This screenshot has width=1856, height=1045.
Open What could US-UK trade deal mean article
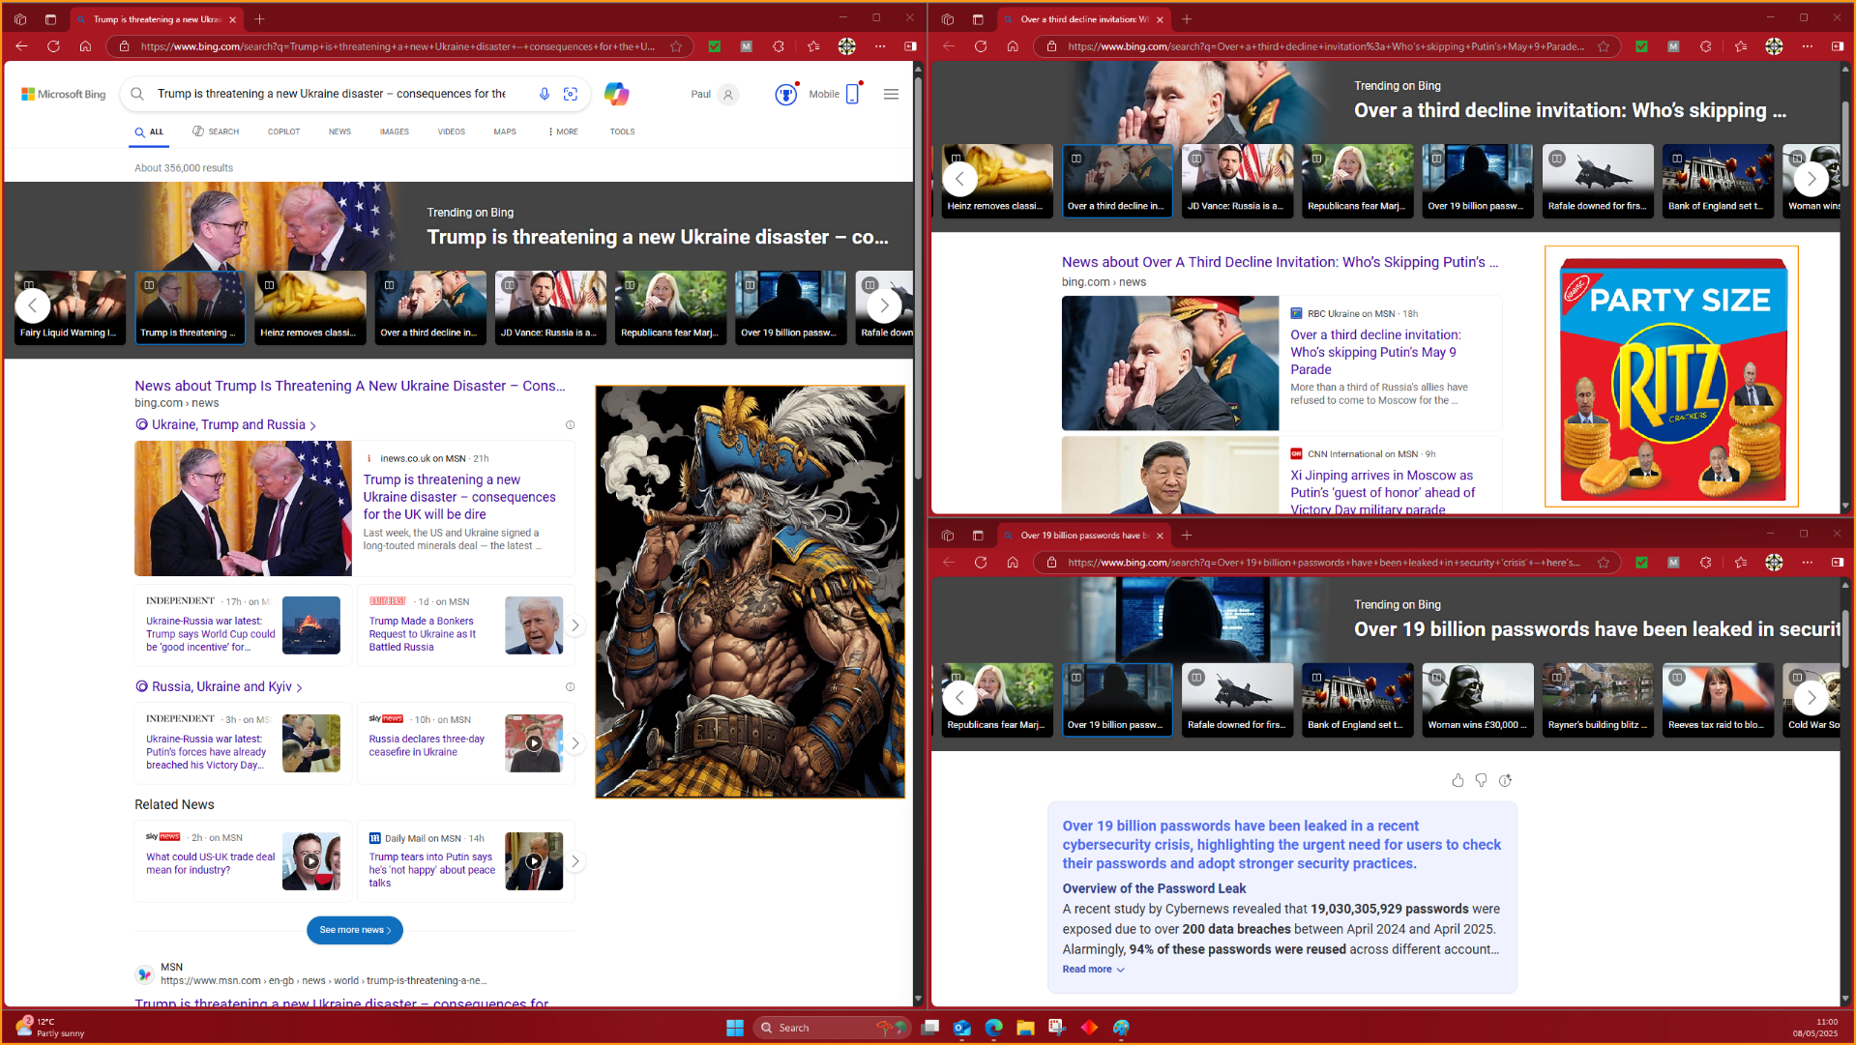(211, 863)
